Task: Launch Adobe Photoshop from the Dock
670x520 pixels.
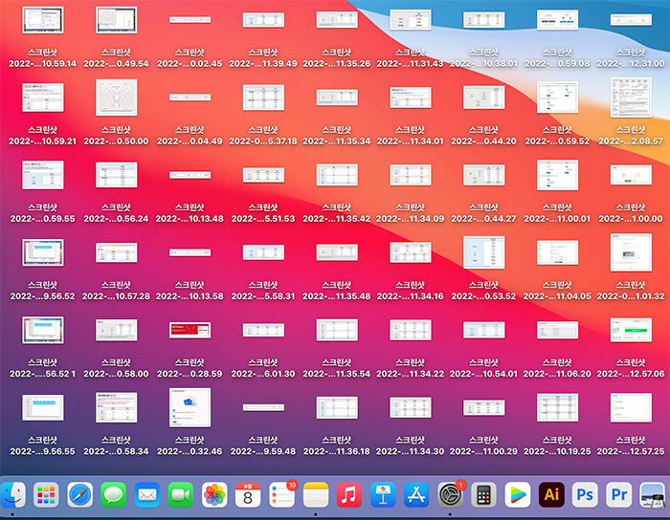Action: point(585,495)
